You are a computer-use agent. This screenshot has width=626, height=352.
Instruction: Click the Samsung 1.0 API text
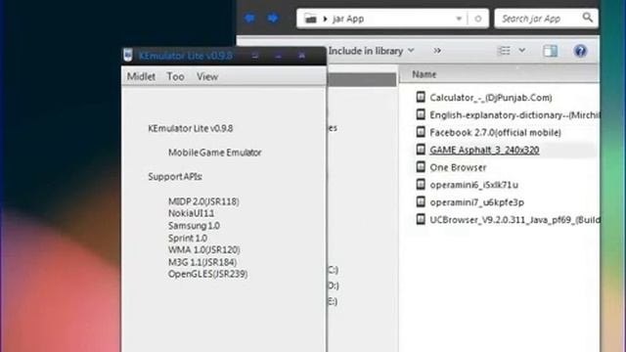[194, 226]
